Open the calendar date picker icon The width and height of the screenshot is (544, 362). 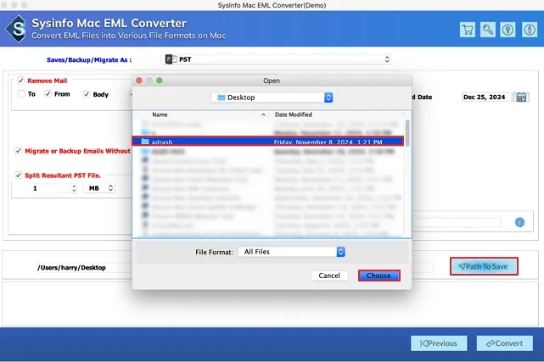[521, 97]
